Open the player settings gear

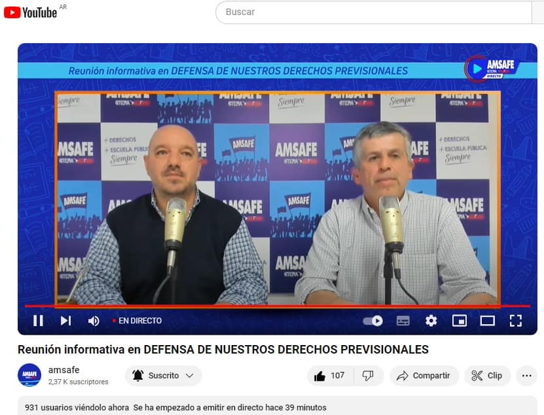tap(431, 321)
